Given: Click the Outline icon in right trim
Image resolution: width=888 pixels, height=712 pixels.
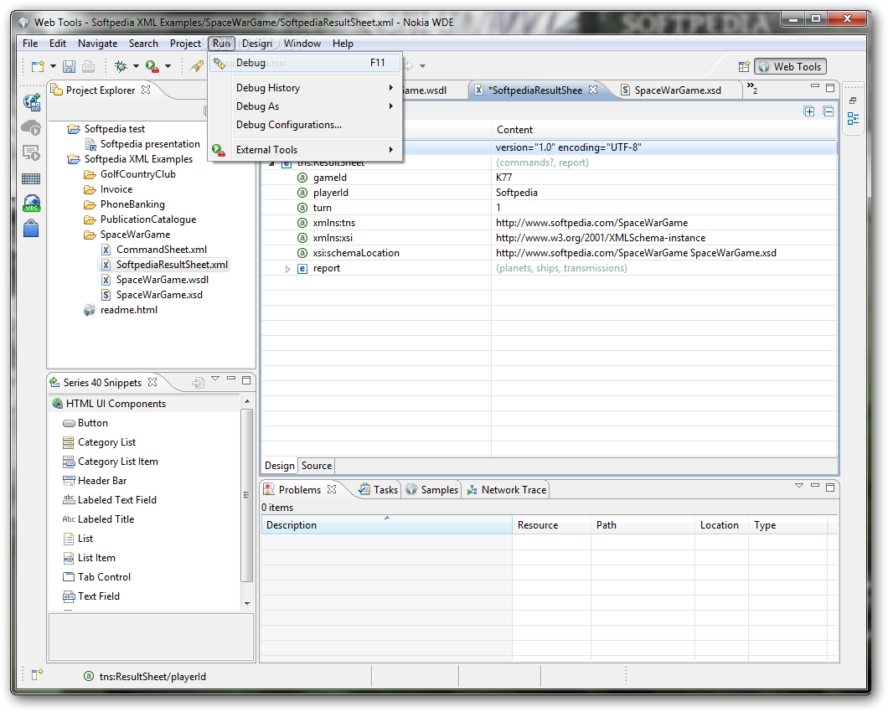Looking at the screenshot, I should click(x=853, y=118).
